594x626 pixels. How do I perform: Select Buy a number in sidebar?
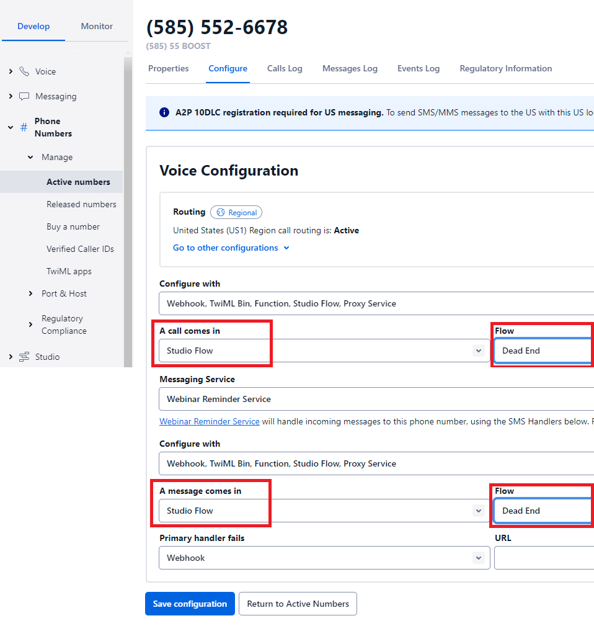point(73,226)
